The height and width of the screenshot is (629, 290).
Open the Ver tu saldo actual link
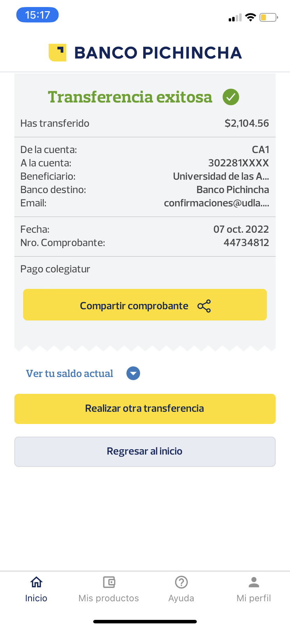[69, 373]
